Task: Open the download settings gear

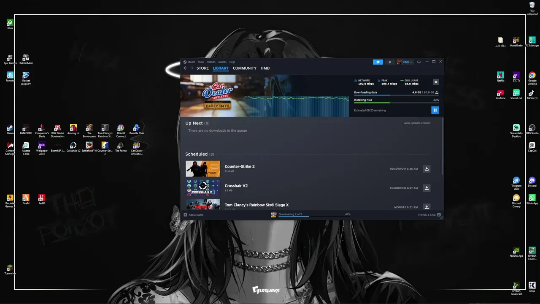Action: 436,82
